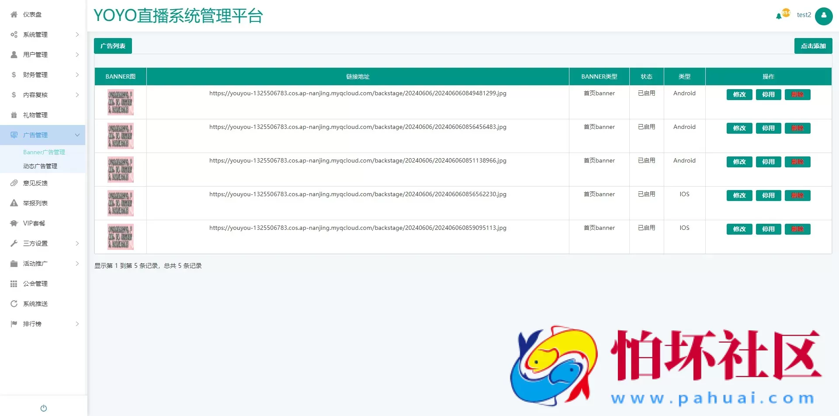Click the notification bell icon
The width and height of the screenshot is (839, 416).
(779, 16)
